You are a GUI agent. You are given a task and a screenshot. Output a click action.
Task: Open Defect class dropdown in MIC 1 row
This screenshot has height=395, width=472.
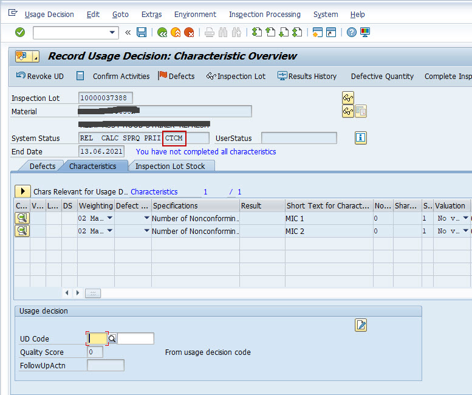(146, 218)
